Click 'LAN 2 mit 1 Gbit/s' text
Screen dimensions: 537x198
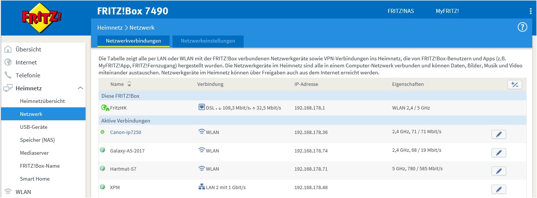tap(226, 187)
